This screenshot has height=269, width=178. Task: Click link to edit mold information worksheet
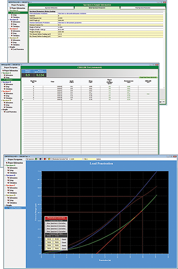pyautogui.click(x=72, y=14)
